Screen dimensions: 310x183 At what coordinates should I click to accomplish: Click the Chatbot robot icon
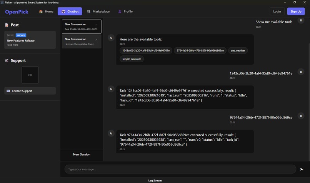tap(63, 12)
